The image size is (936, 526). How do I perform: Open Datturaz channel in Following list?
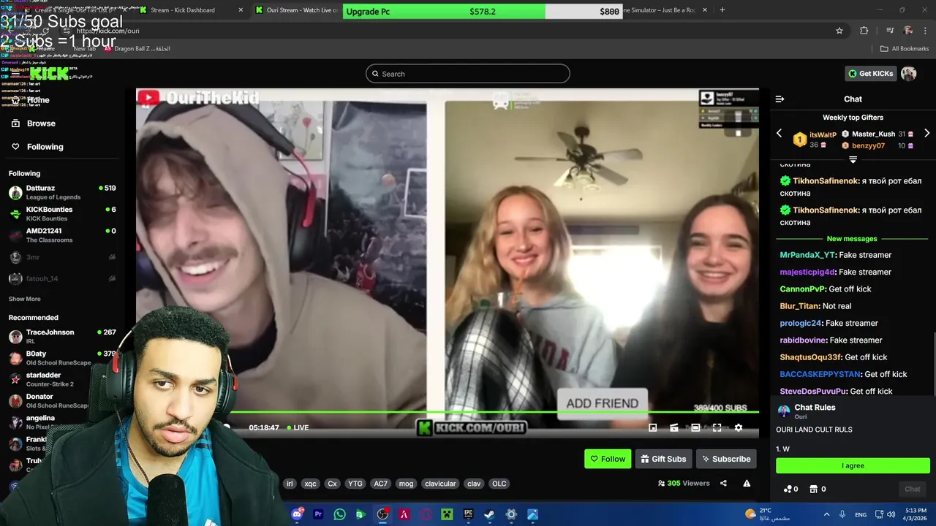click(62, 192)
